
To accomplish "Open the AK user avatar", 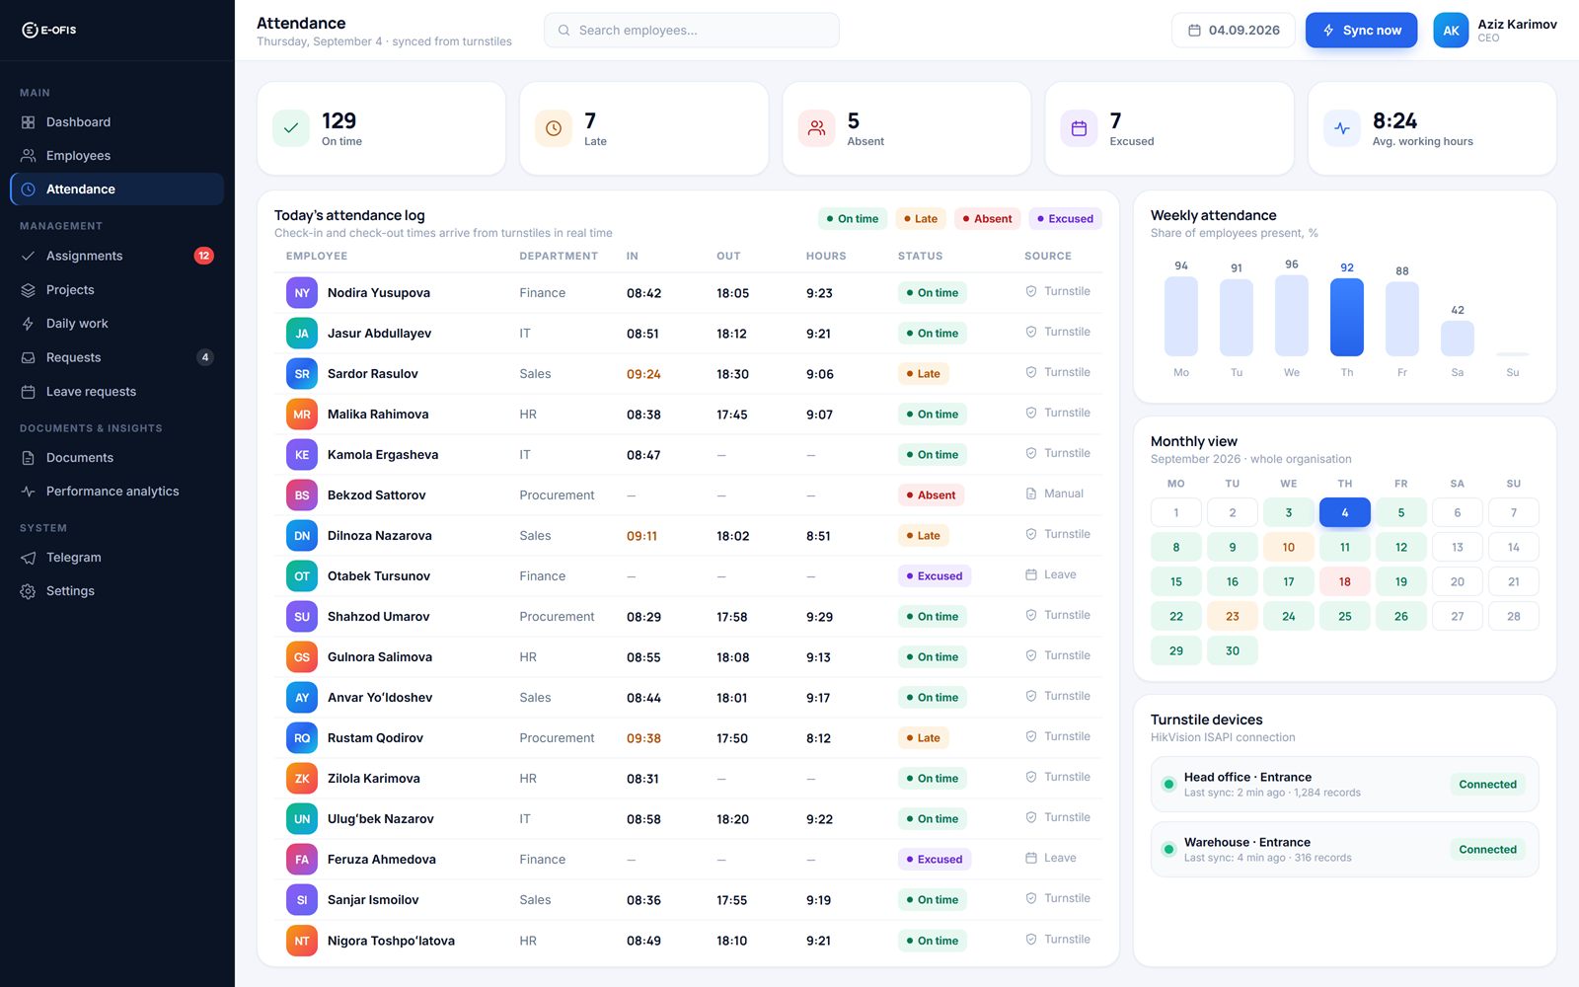I will 1451,31.
